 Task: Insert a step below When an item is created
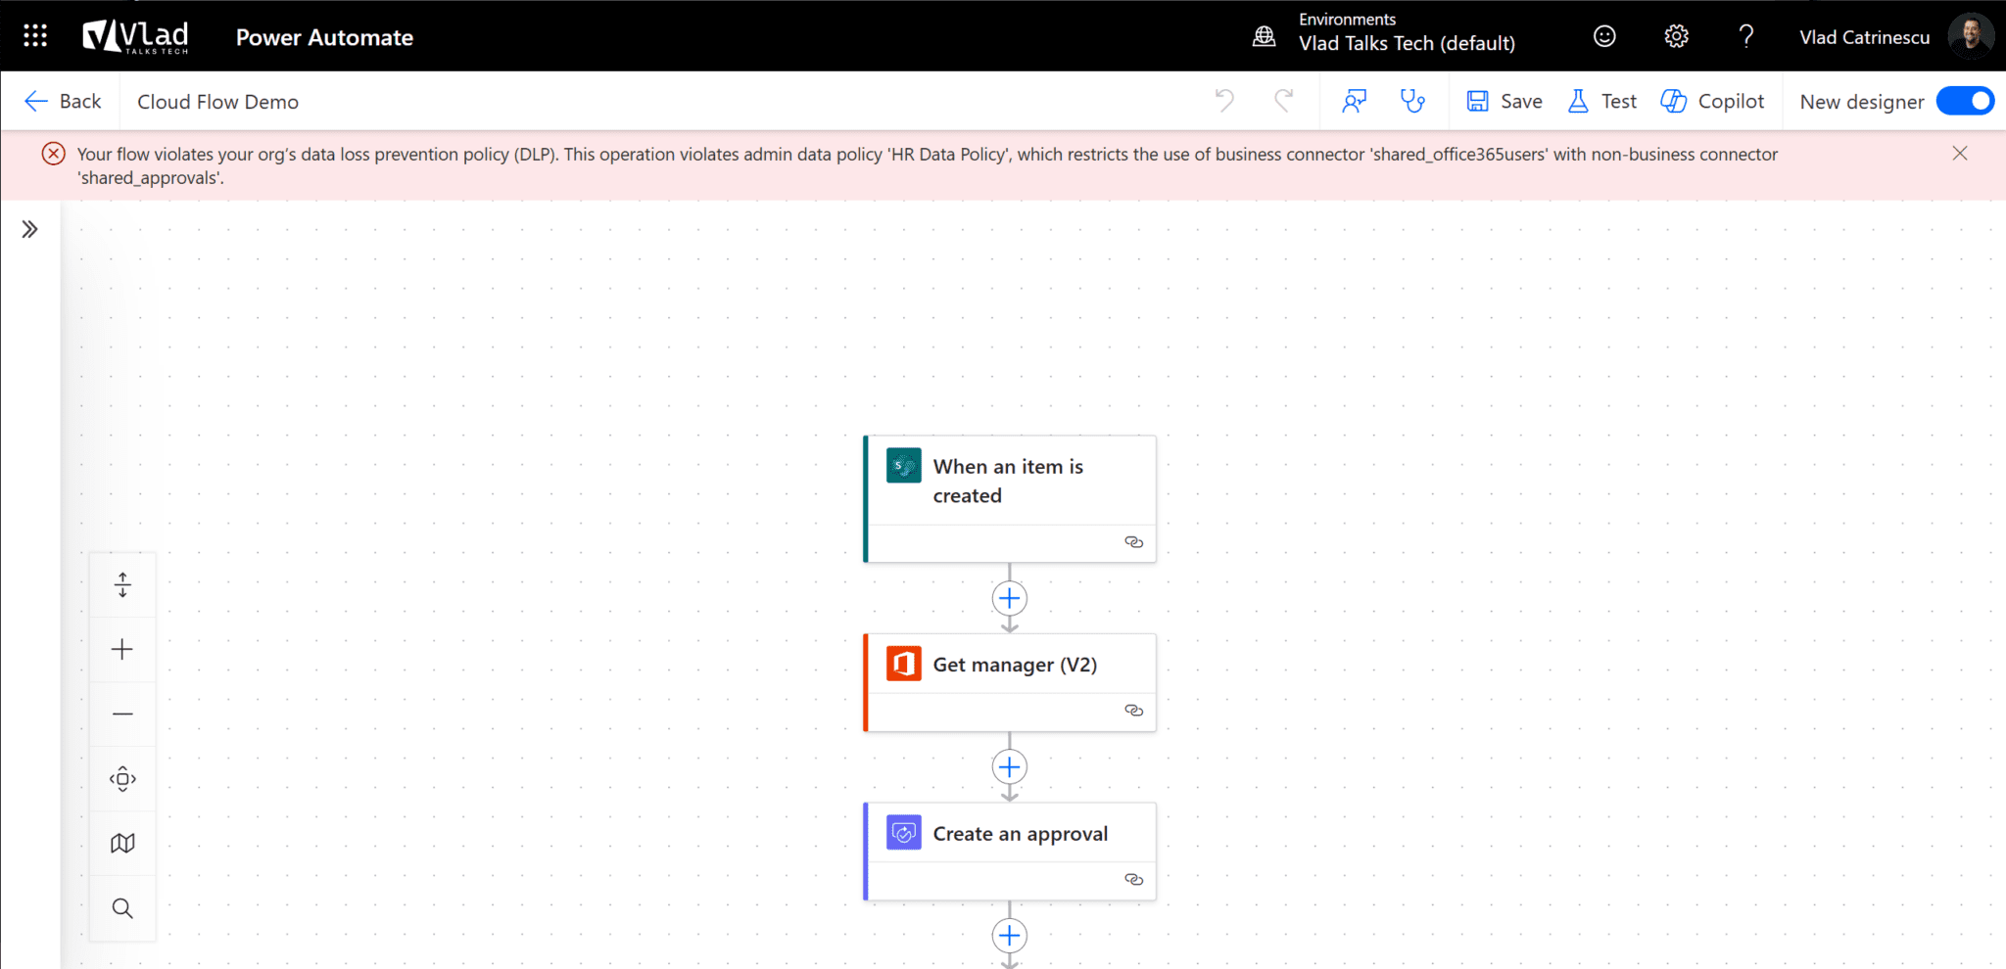tap(1009, 598)
